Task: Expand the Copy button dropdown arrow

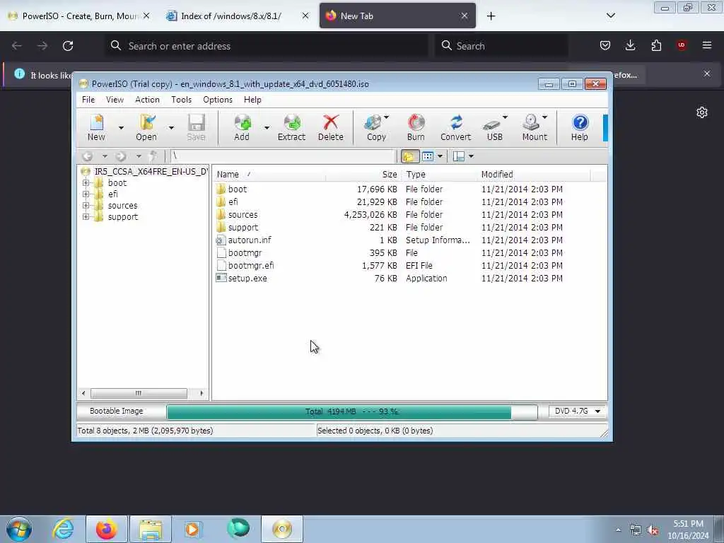Action: tap(387, 117)
